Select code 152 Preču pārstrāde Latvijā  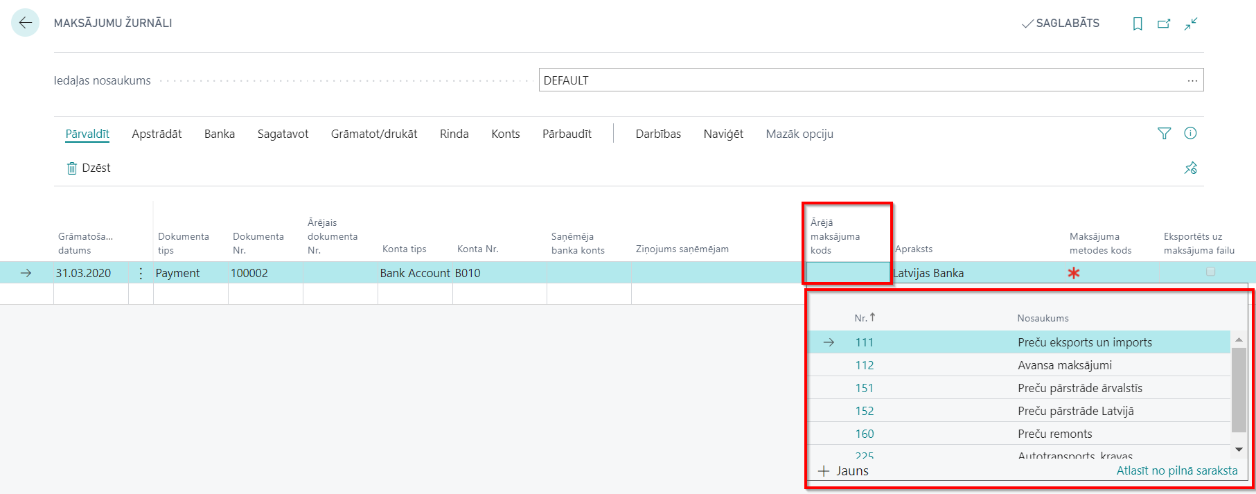pos(1018,411)
